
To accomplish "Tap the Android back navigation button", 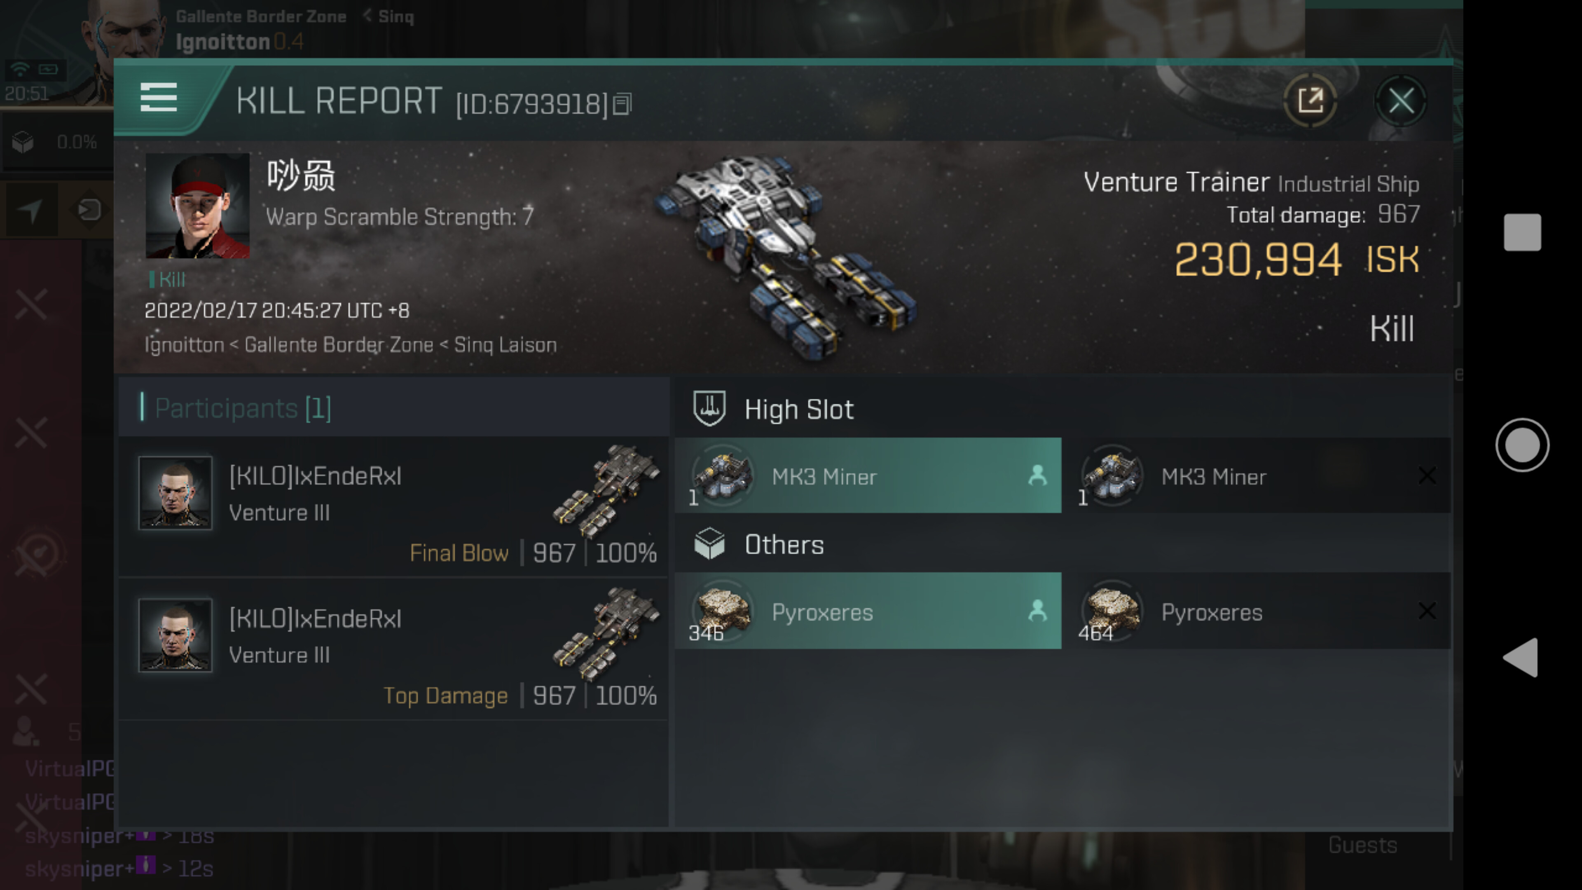I will click(x=1521, y=657).
